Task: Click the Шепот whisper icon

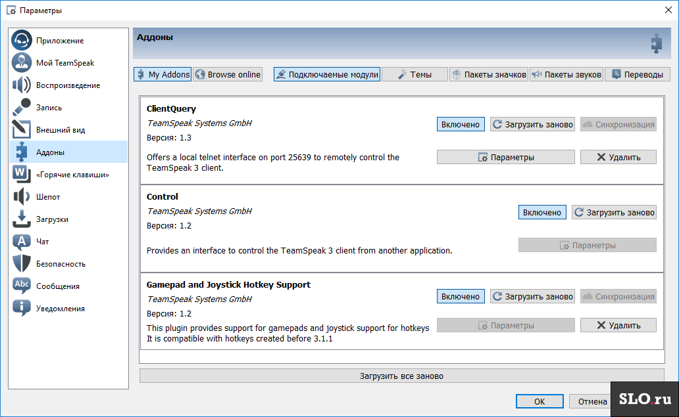Action: pos(22,196)
